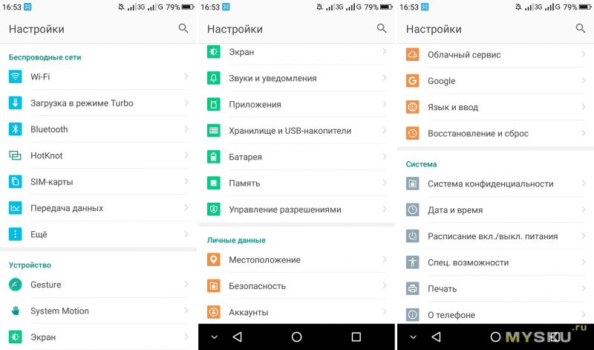Tap the Печать printer icon
This screenshot has width=594, height=350.
pos(413,288)
